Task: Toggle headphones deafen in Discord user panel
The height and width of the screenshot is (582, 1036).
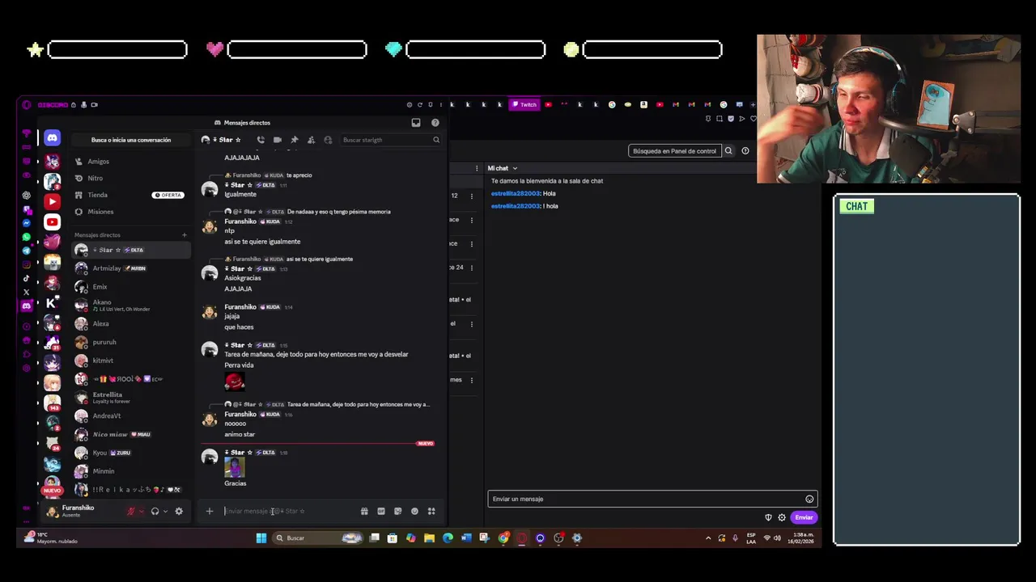Action: pos(155,511)
